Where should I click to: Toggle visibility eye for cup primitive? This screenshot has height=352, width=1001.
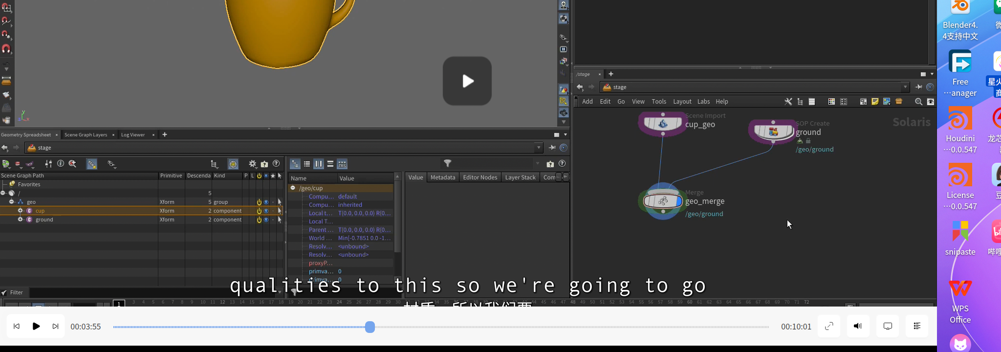click(x=266, y=211)
